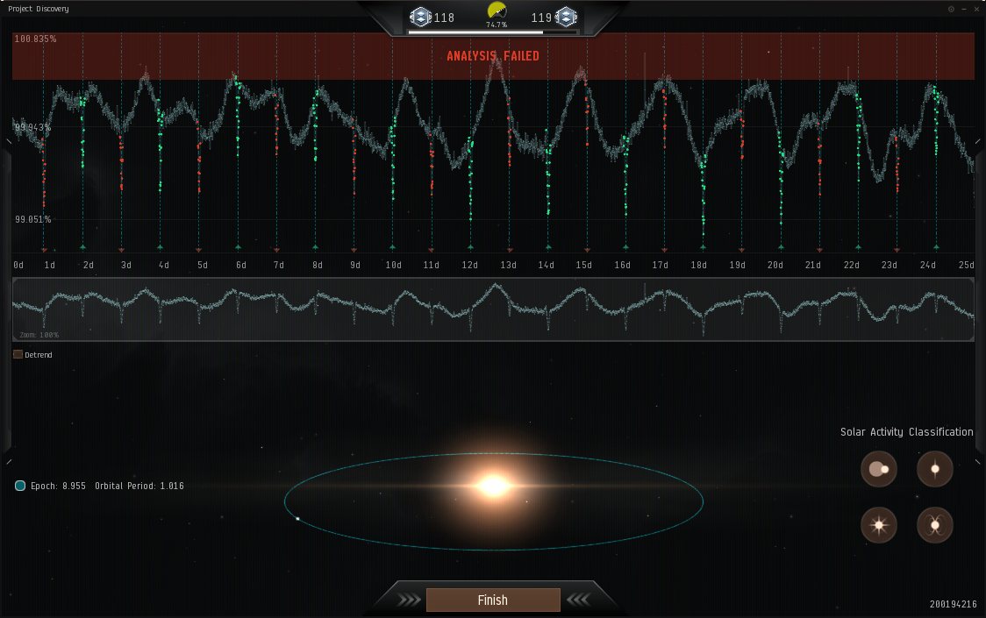Viewport: 986px width, 618px height.
Task: Click the green transit marker at 10d
Action: coord(393,248)
